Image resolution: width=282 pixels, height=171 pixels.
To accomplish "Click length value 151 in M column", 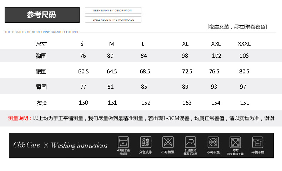I will [x=112, y=103].
